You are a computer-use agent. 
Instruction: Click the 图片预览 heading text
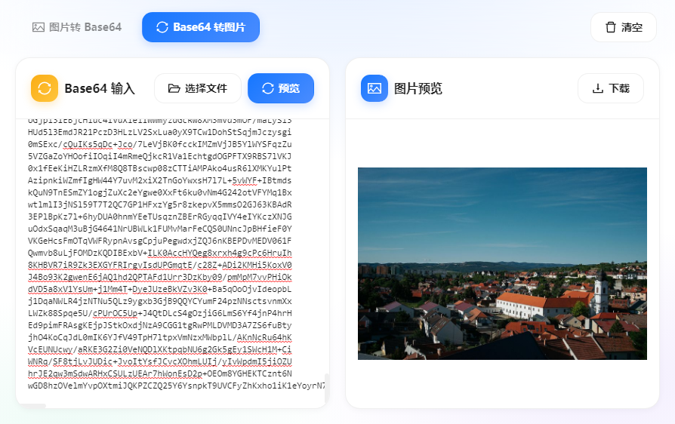(x=418, y=88)
